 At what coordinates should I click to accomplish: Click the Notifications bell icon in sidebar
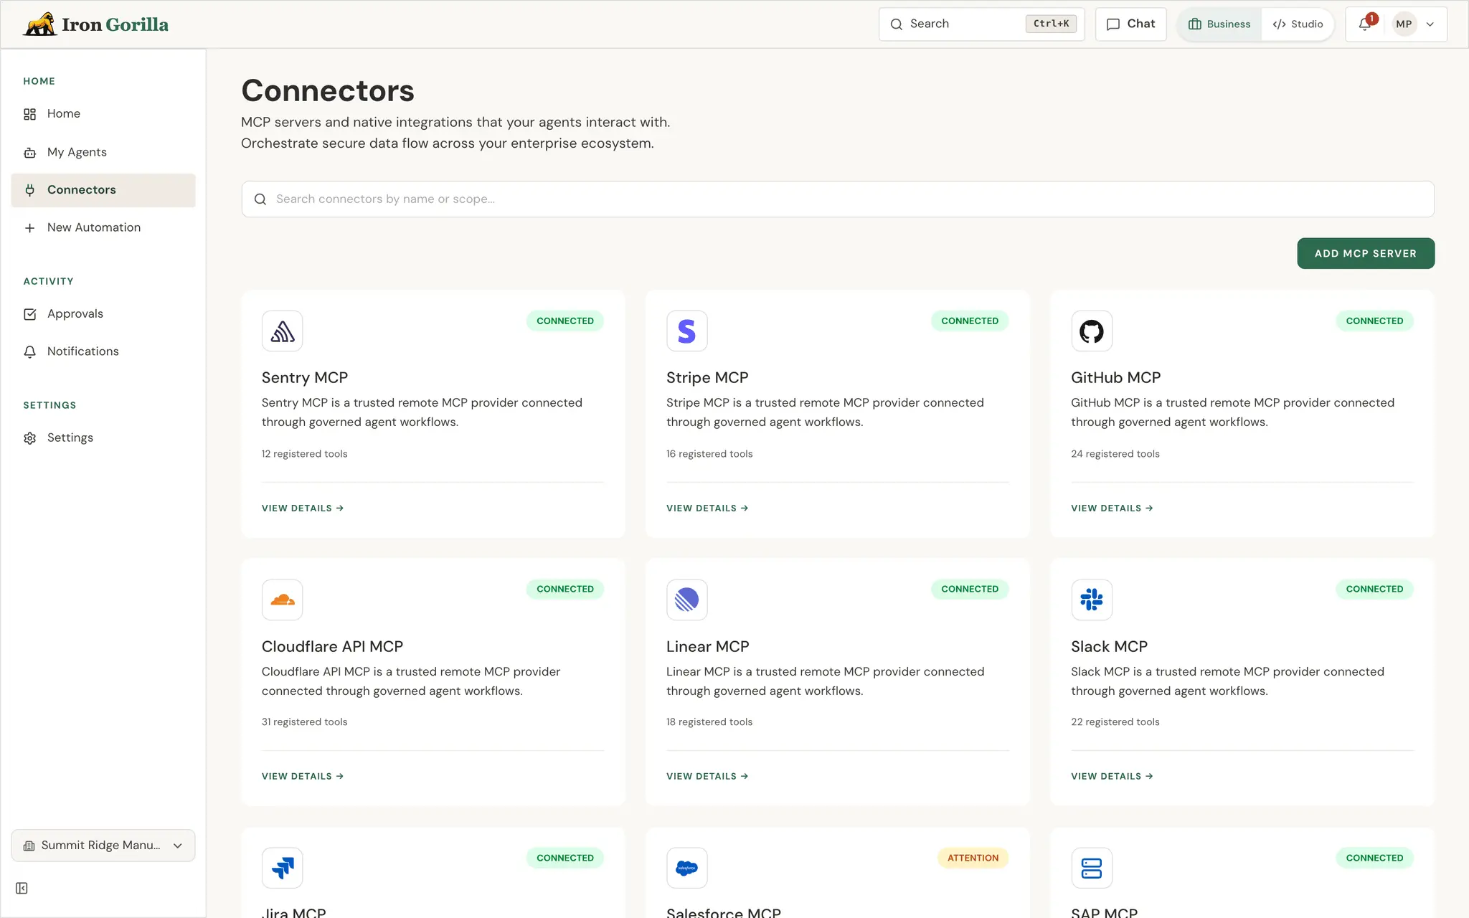(29, 351)
